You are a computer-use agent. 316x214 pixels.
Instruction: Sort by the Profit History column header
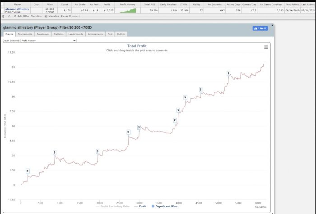click(128, 5)
